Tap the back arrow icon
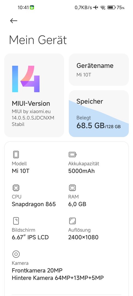 click(x=14, y=21)
